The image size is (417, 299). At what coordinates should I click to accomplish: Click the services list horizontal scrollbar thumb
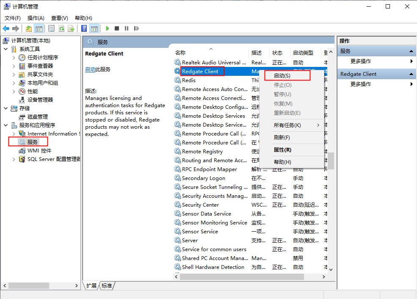(x=242, y=277)
